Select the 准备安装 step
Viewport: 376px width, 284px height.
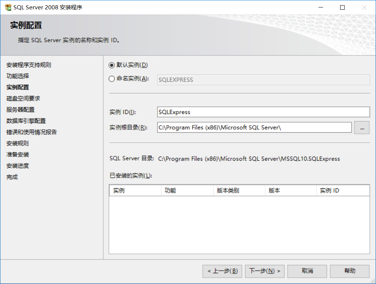[x=18, y=155]
